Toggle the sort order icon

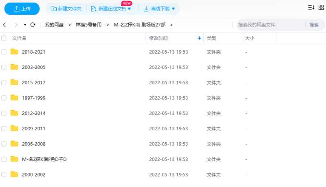click(311, 8)
